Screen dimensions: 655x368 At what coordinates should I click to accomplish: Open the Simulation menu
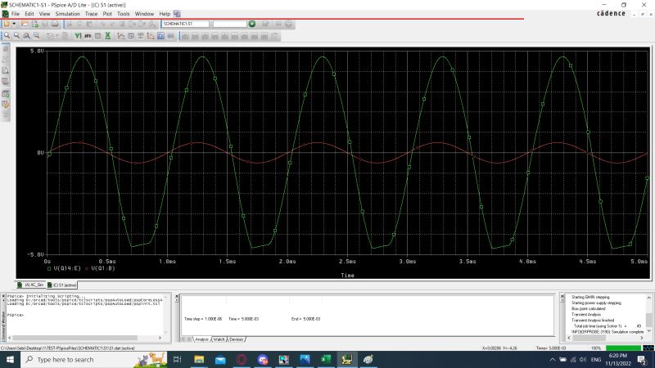tap(67, 14)
